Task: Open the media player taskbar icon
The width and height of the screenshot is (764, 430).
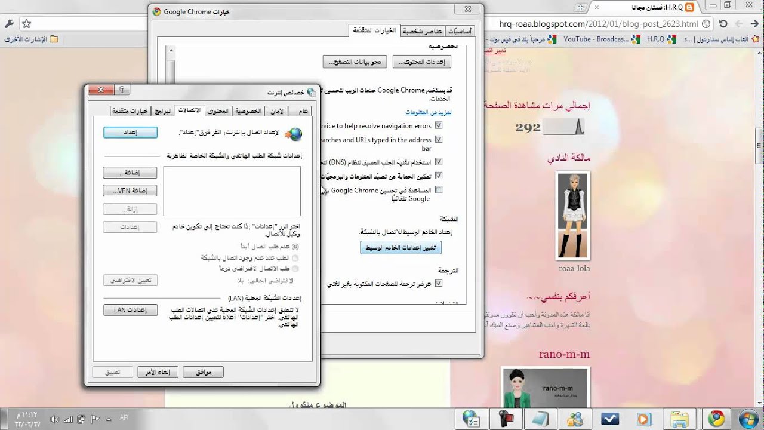Action: point(644,419)
